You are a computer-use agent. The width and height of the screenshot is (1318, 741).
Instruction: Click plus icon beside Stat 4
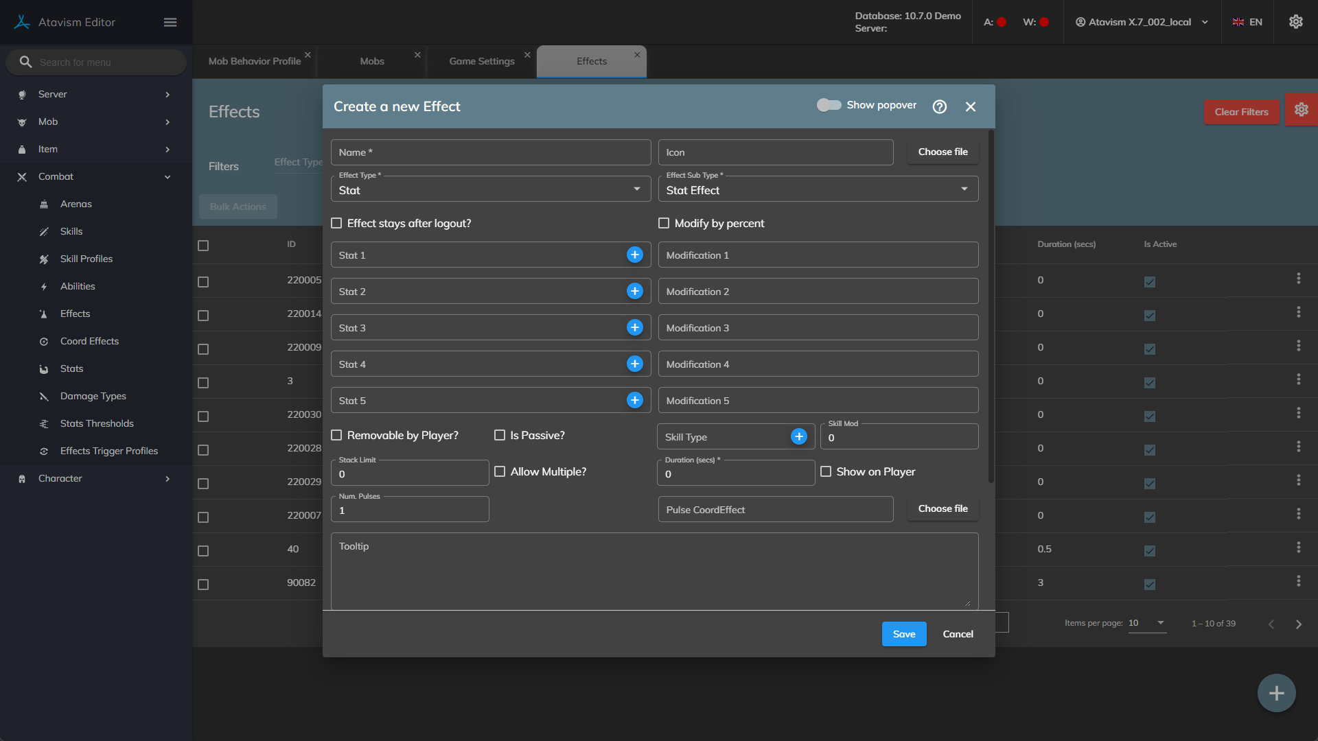tap(634, 364)
